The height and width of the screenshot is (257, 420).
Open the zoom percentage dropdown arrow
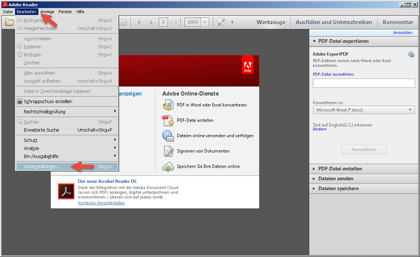pos(205,22)
